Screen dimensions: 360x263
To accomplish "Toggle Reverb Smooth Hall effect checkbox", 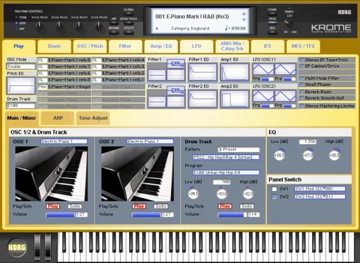I will pyautogui.click(x=302, y=98).
